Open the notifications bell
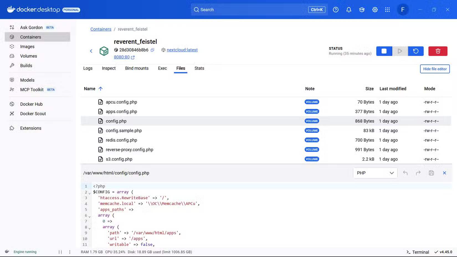 point(348,9)
